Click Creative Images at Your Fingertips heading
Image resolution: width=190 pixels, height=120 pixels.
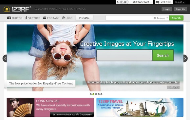tap(127, 44)
